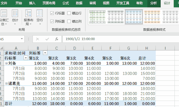Select the 总计 header cell in column H
Image resolution: width=179 pixels, height=107 pixels.
(x=147, y=58)
